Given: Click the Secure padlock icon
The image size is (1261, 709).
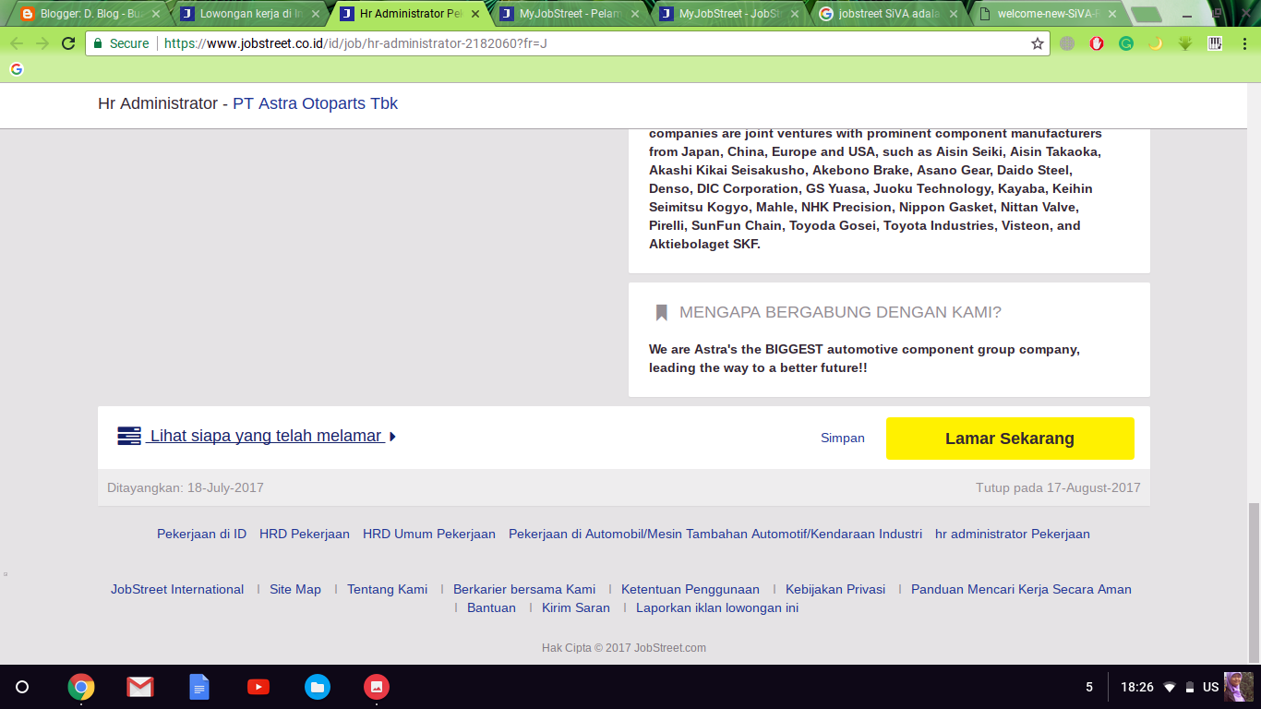Looking at the screenshot, I should tap(98, 43).
